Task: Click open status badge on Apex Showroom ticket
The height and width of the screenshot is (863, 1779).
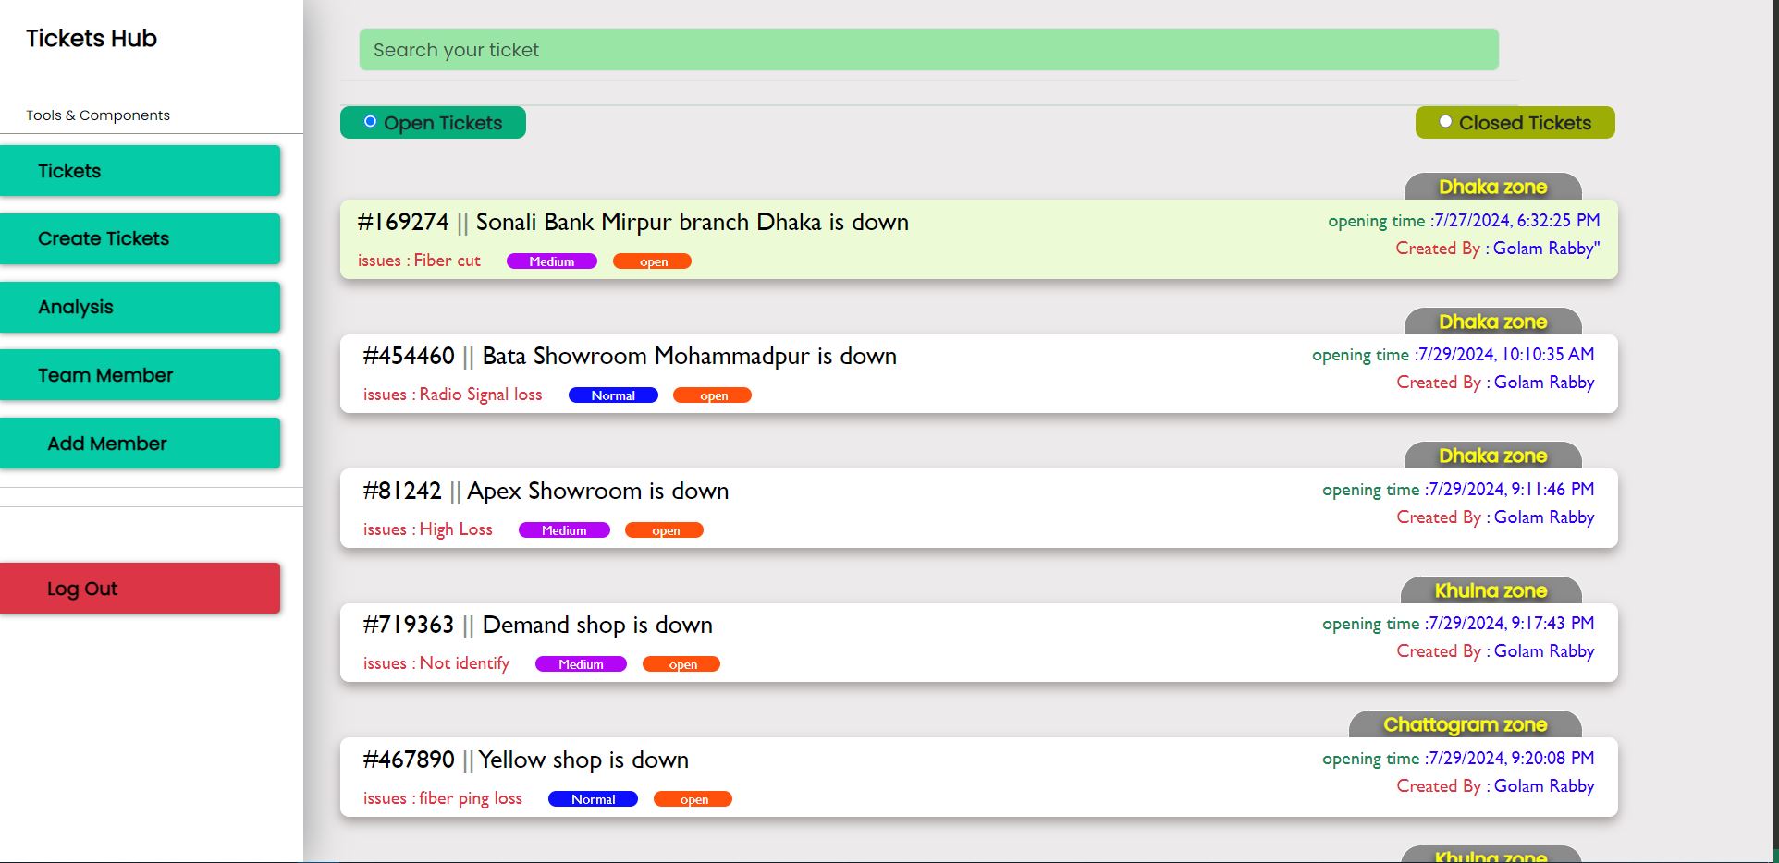Action: tap(665, 530)
